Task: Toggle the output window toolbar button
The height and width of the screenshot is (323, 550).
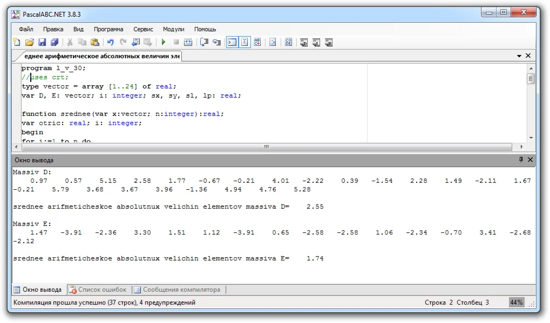Action: coord(232,42)
